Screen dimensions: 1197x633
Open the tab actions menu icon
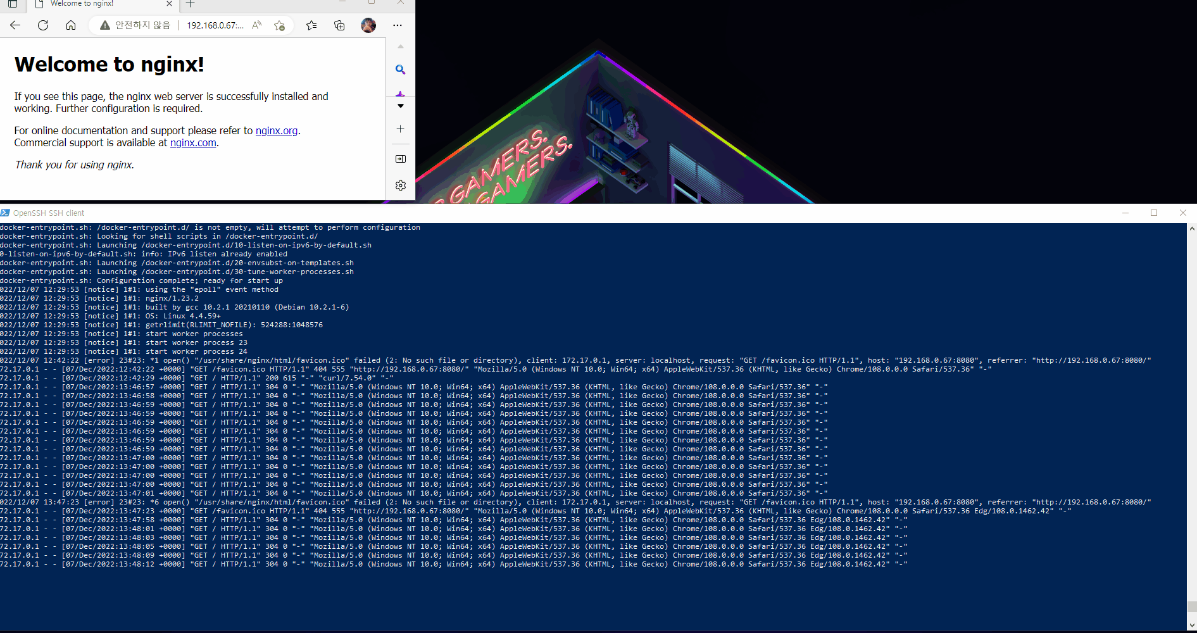pos(13,4)
